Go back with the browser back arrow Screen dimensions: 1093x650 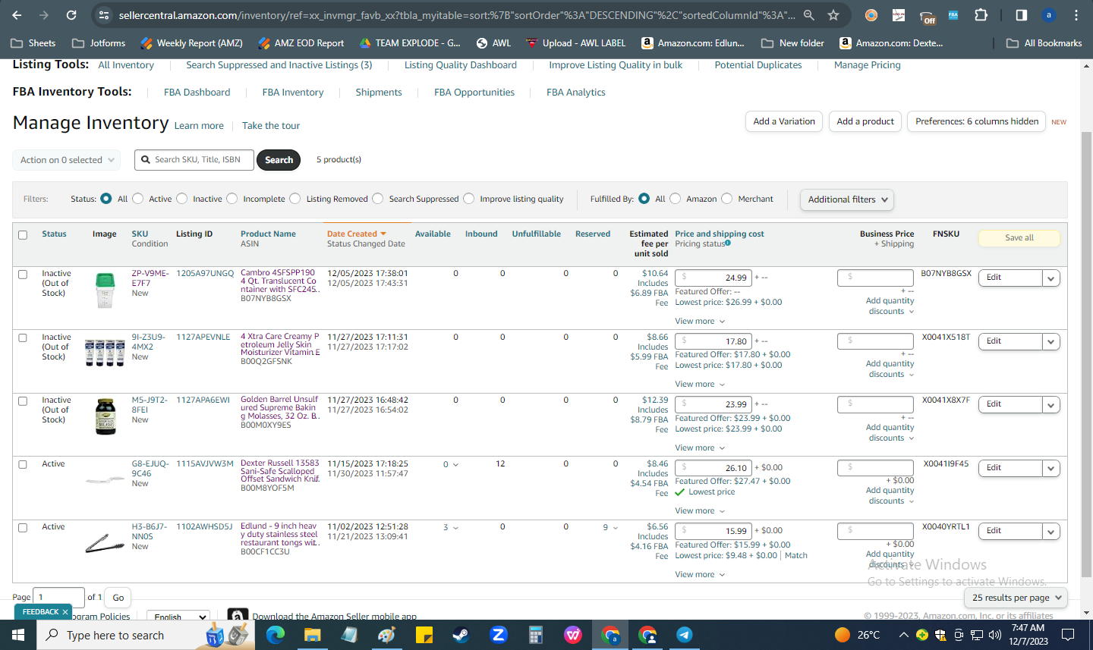pyautogui.click(x=17, y=15)
